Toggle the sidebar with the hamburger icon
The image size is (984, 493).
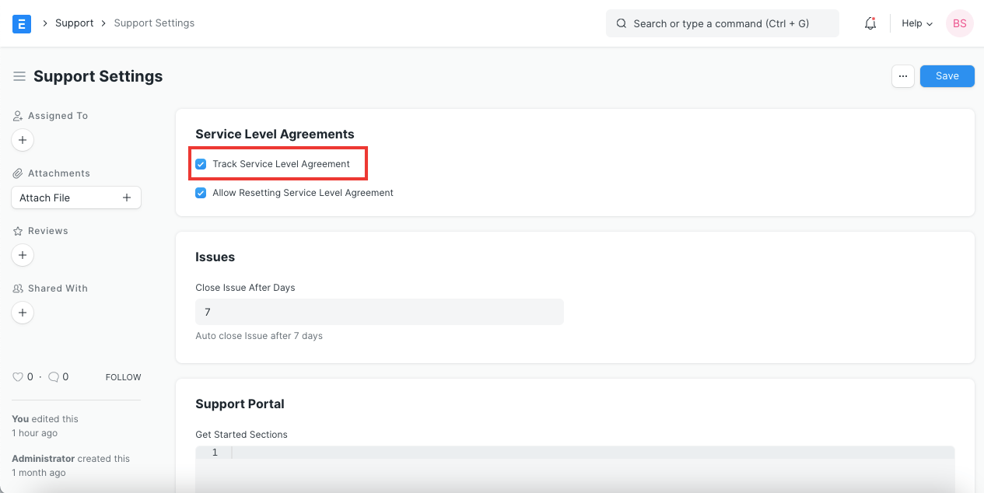coord(19,75)
